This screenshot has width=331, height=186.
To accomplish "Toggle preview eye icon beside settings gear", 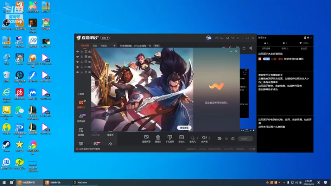I will click(226, 138).
